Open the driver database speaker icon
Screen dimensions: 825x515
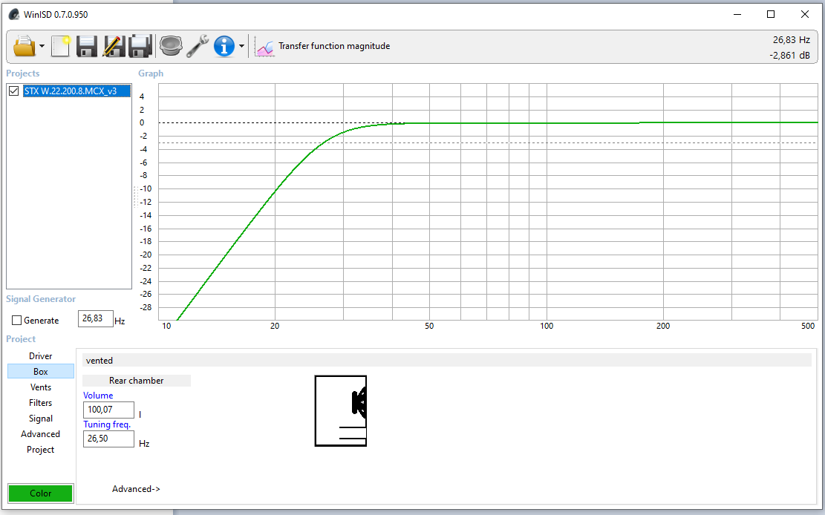tap(171, 46)
